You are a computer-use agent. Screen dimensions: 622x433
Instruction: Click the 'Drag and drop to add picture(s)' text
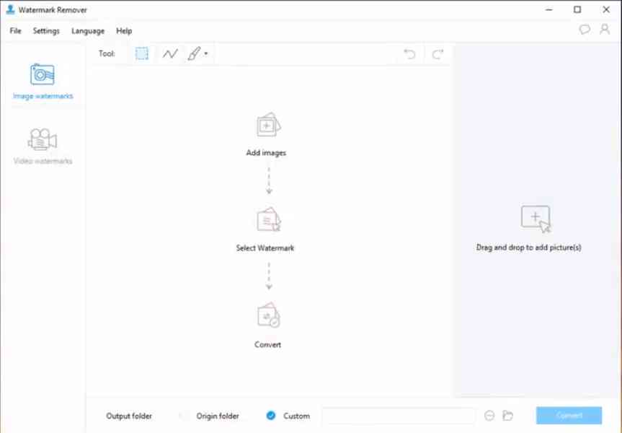(529, 248)
